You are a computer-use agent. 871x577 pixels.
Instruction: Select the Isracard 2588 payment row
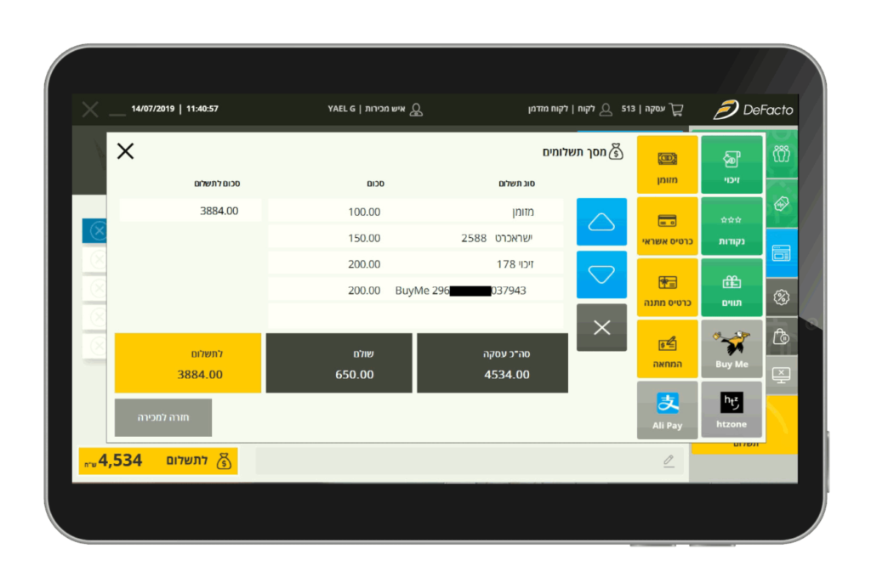[x=415, y=238]
